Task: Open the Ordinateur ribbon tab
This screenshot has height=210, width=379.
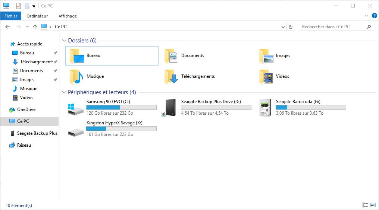Action: tap(37, 16)
